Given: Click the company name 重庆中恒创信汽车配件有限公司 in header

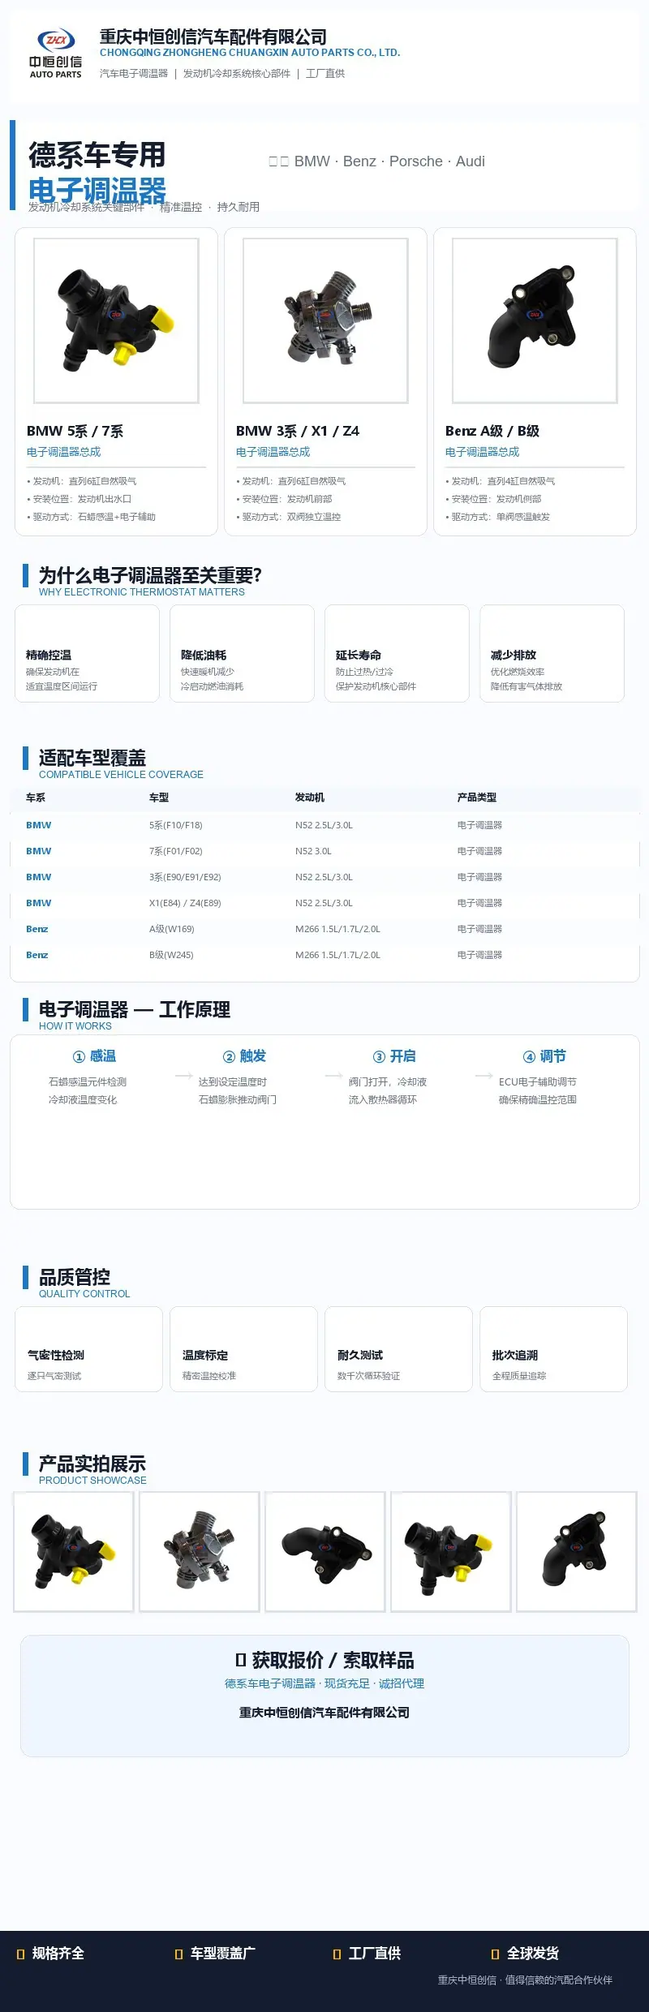Looking at the screenshot, I should [x=213, y=37].
